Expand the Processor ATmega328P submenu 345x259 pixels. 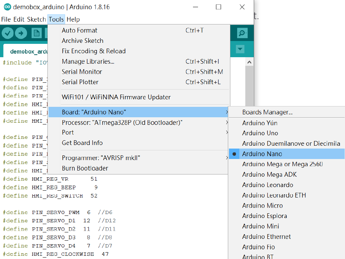tap(122, 123)
